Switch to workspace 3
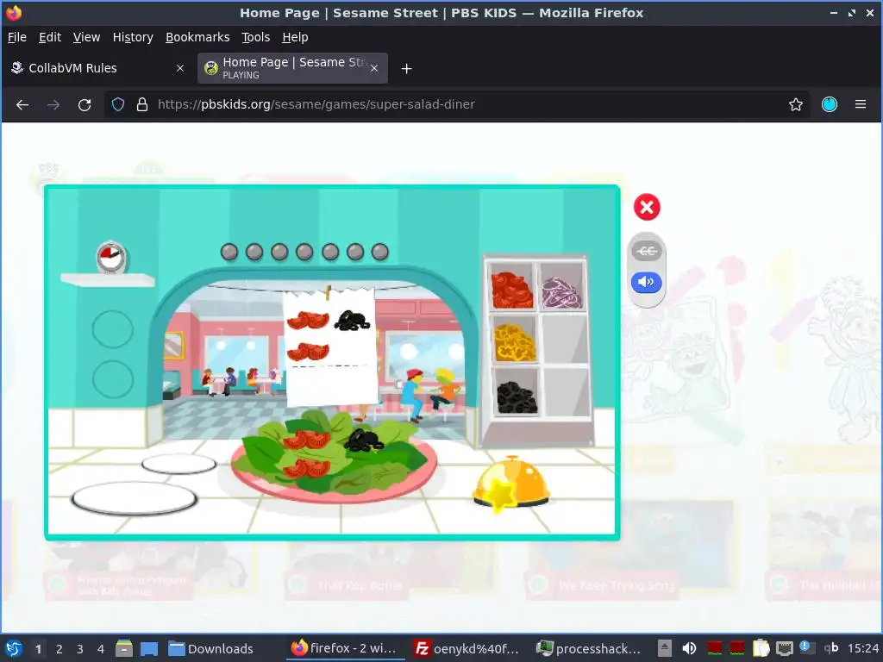Viewport: 883px width, 662px height. [80, 648]
